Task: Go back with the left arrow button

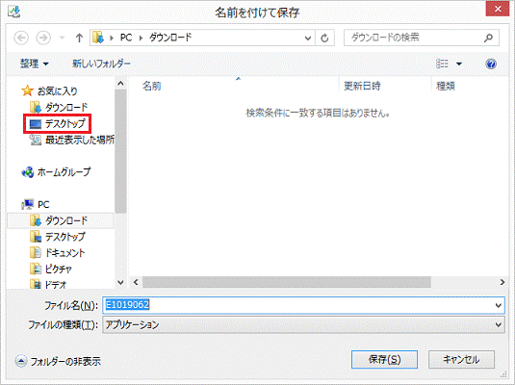Action: pyautogui.click(x=21, y=38)
